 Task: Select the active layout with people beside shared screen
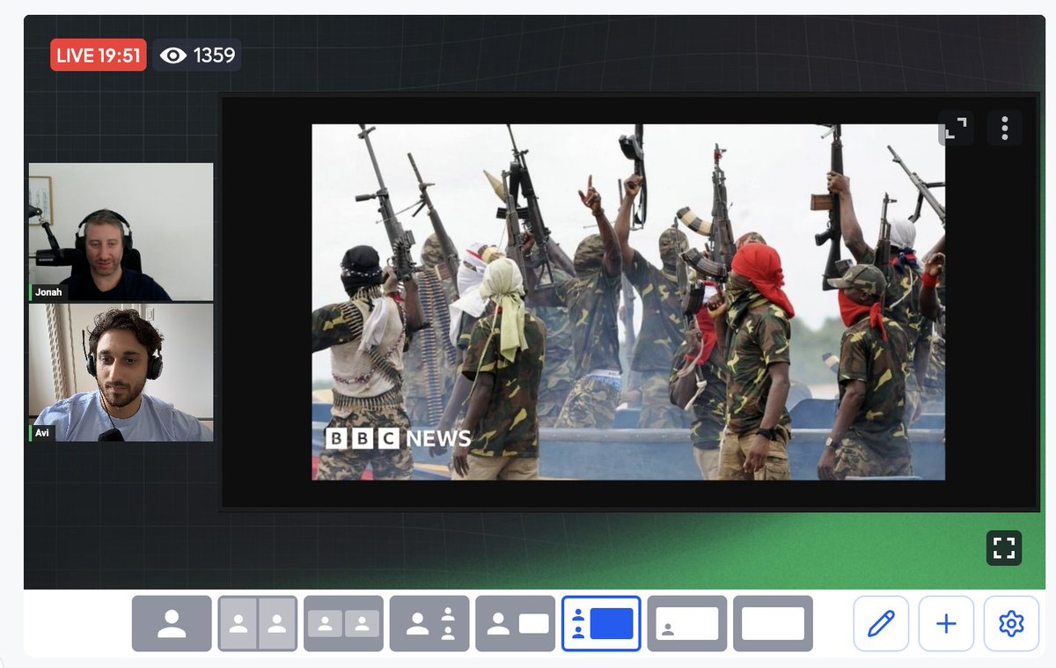[x=601, y=623]
